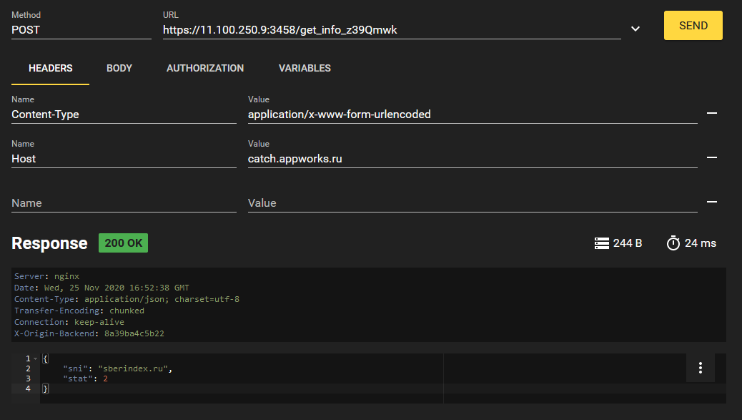
Task: Switch to the BODY tab
Action: click(x=119, y=68)
